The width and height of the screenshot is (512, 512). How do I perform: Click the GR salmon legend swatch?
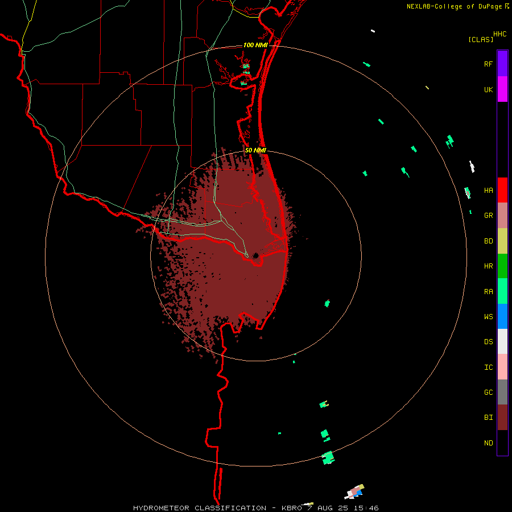(x=502, y=216)
